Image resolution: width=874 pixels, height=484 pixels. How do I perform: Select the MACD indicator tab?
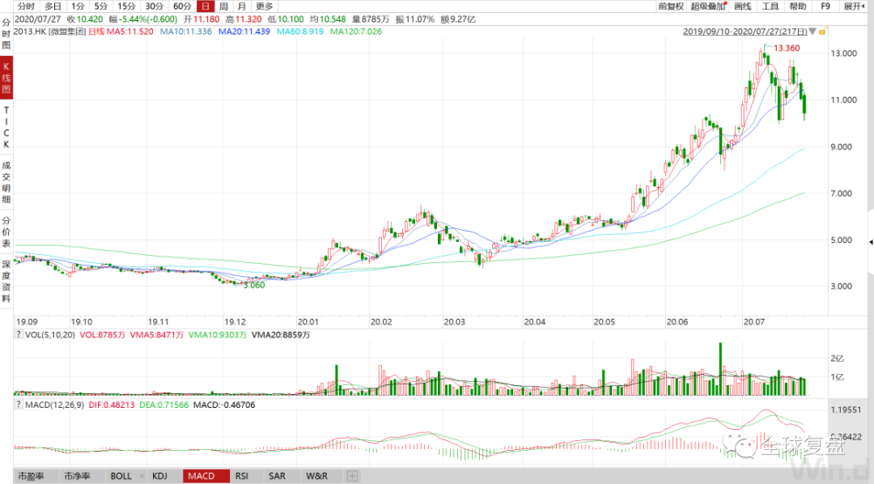[205, 476]
